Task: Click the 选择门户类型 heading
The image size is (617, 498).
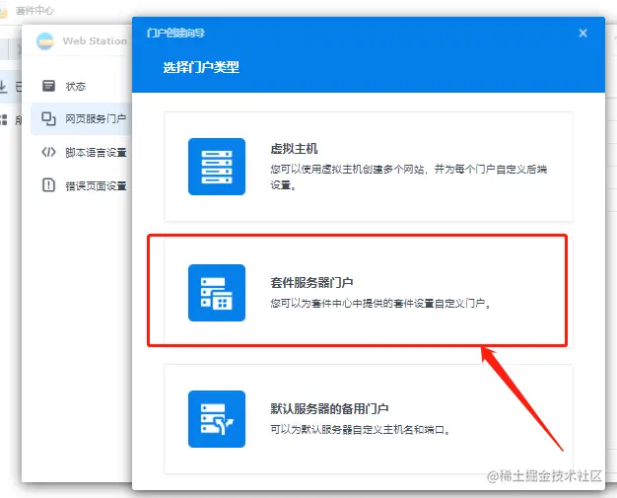Action: click(201, 67)
